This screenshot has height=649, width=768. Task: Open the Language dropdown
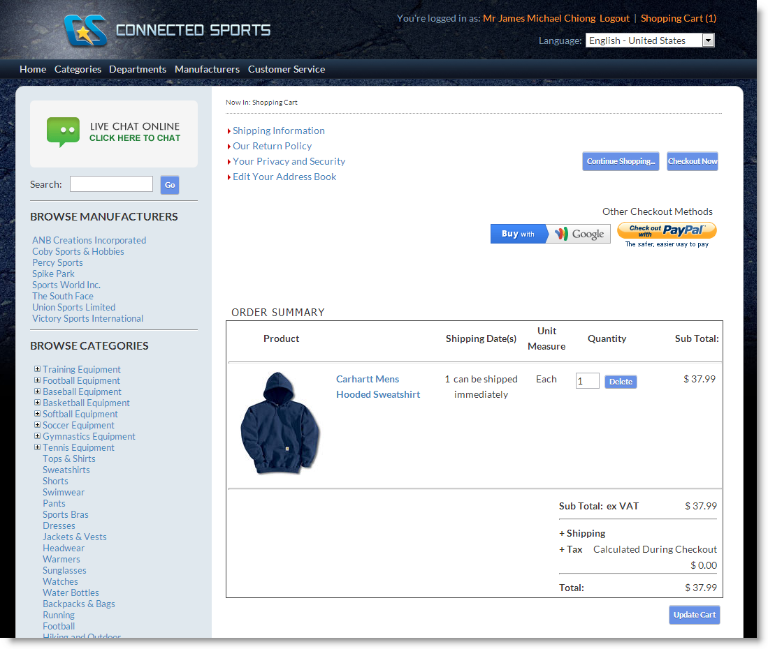[x=650, y=40]
